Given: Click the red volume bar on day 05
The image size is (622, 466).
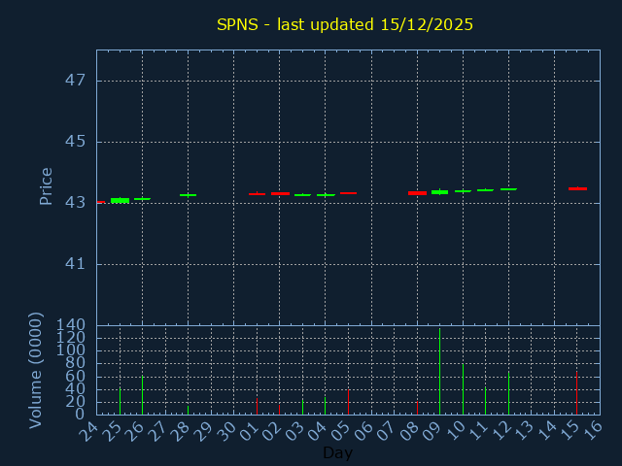Looking at the screenshot, I should coord(348,402).
